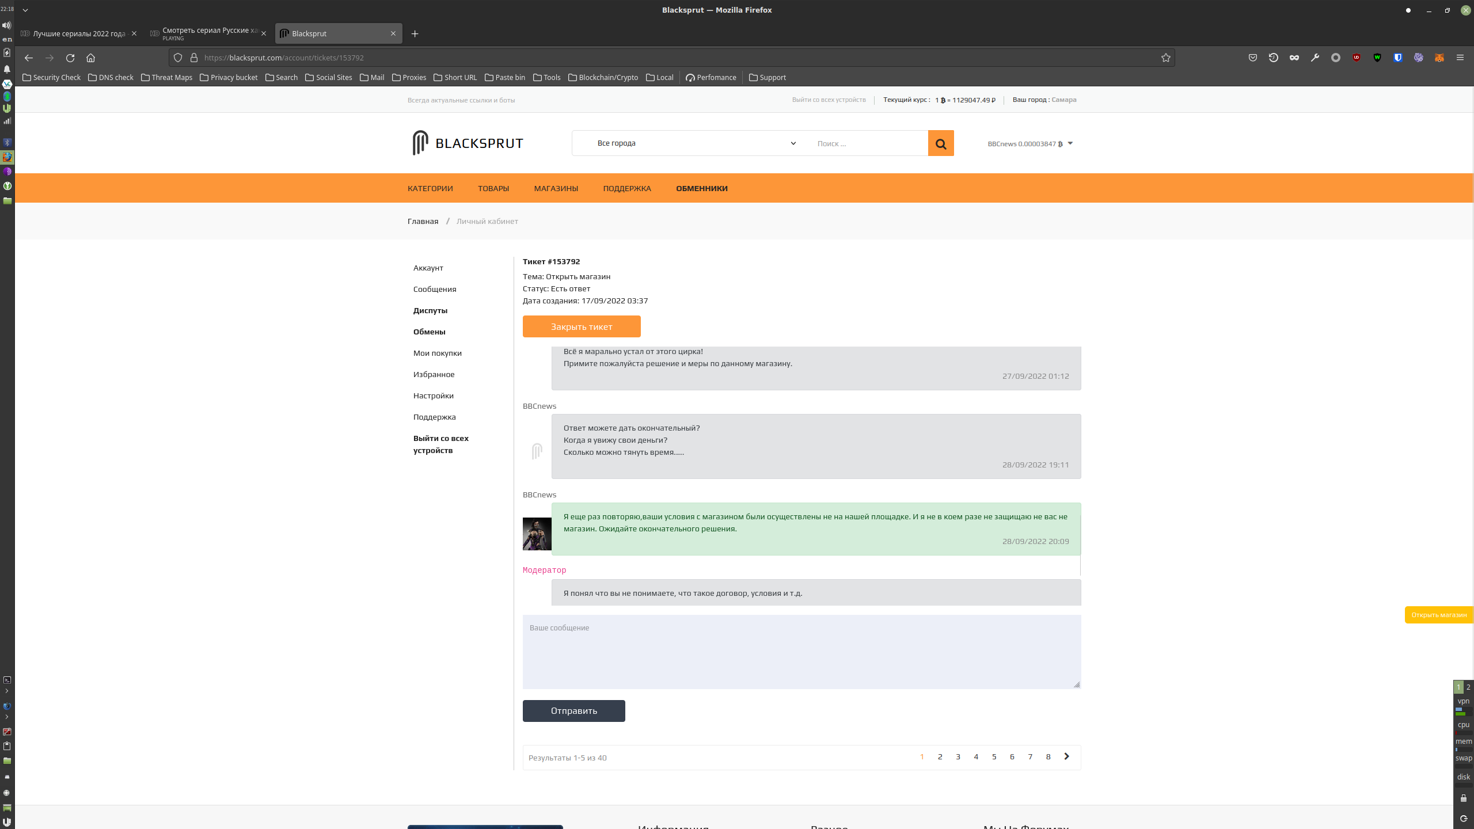Click the Самара city link
This screenshot has width=1474, height=829.
(x=1063, y=100)
